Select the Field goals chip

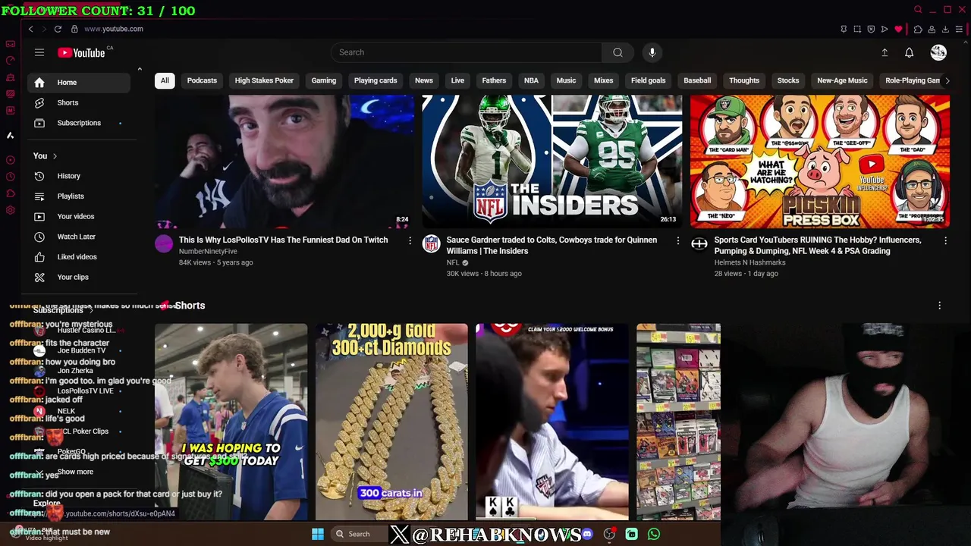click(648, 80)
